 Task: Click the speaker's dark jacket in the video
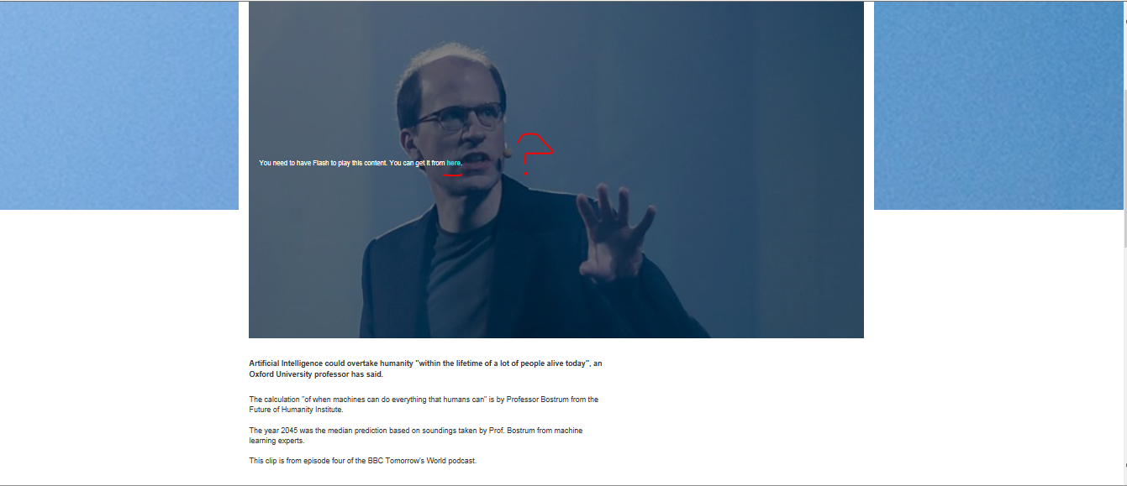coord(529,277)
